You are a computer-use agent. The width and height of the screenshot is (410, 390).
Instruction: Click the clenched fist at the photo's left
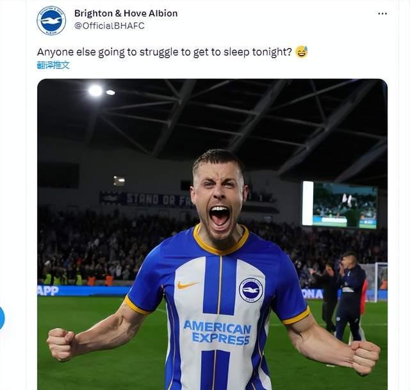[62, 344]
